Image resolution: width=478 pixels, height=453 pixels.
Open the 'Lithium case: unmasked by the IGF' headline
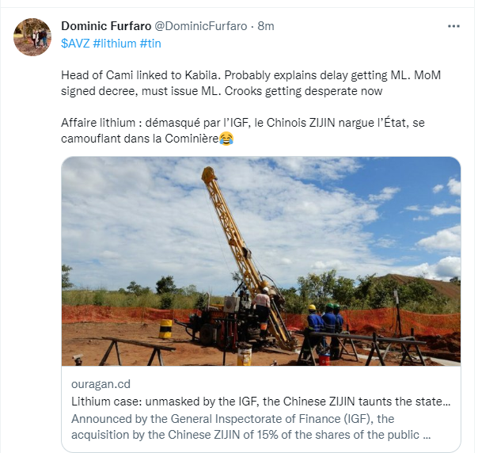261,402
